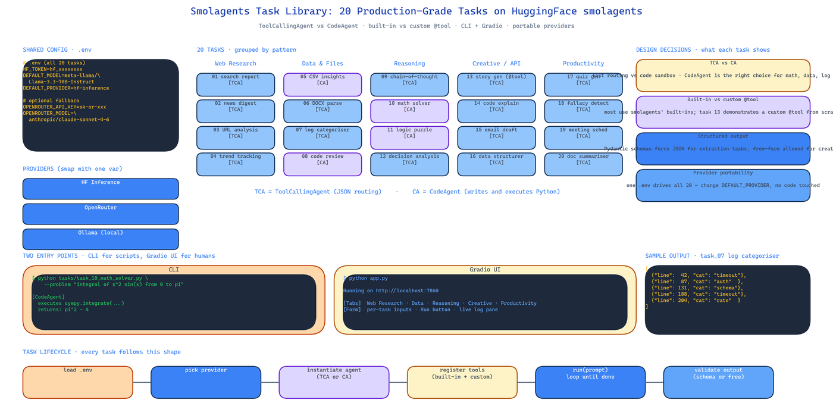Click the DEFAULT_PROVIDER=hf-inference line
833x403 pixels.
[x=66, y=88]
